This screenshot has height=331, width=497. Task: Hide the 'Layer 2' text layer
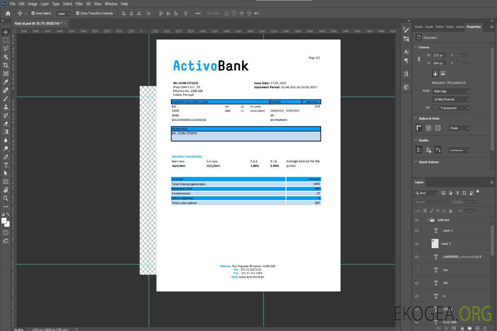pyautogui.click(x=417, y=231)
